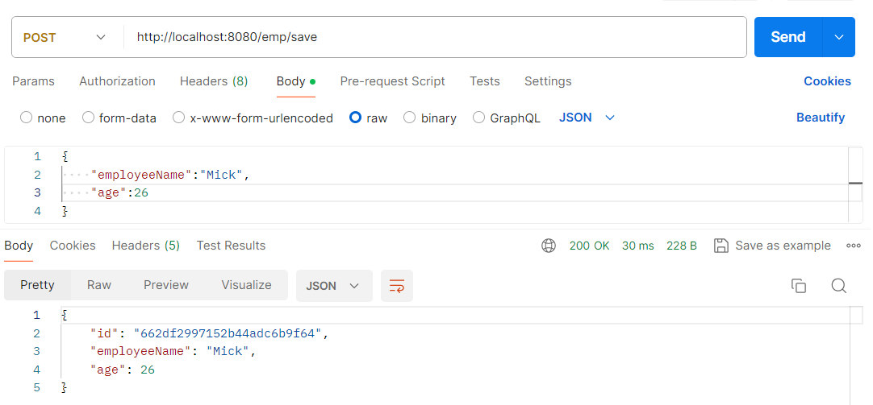
Task: Open the raw JSON language dropdown
Action: click(x=587, y=118)
